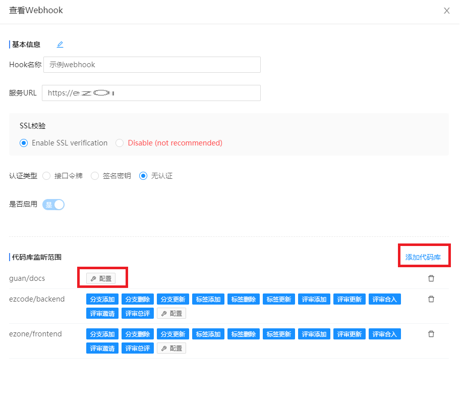This screenshot has height=394, width=464.
Task: Click the 添加代码库 link
Action: click(x=424, y=255)
